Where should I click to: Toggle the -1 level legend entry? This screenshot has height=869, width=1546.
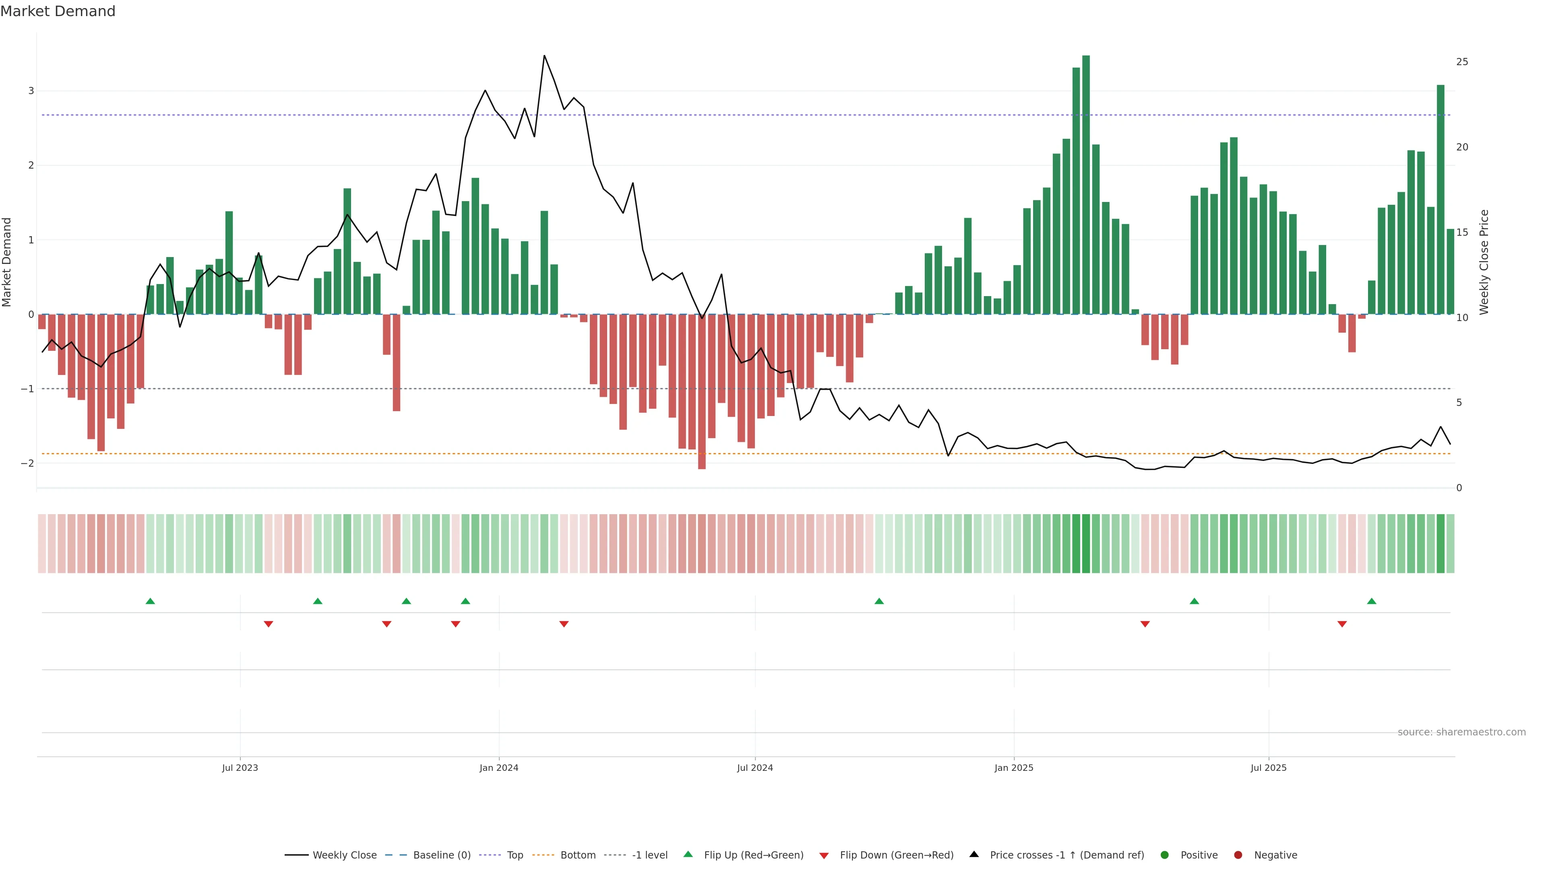coord(649,855)
